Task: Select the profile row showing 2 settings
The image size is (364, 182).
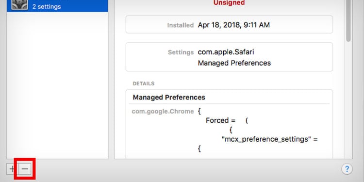Action: [x=57, y=6]
